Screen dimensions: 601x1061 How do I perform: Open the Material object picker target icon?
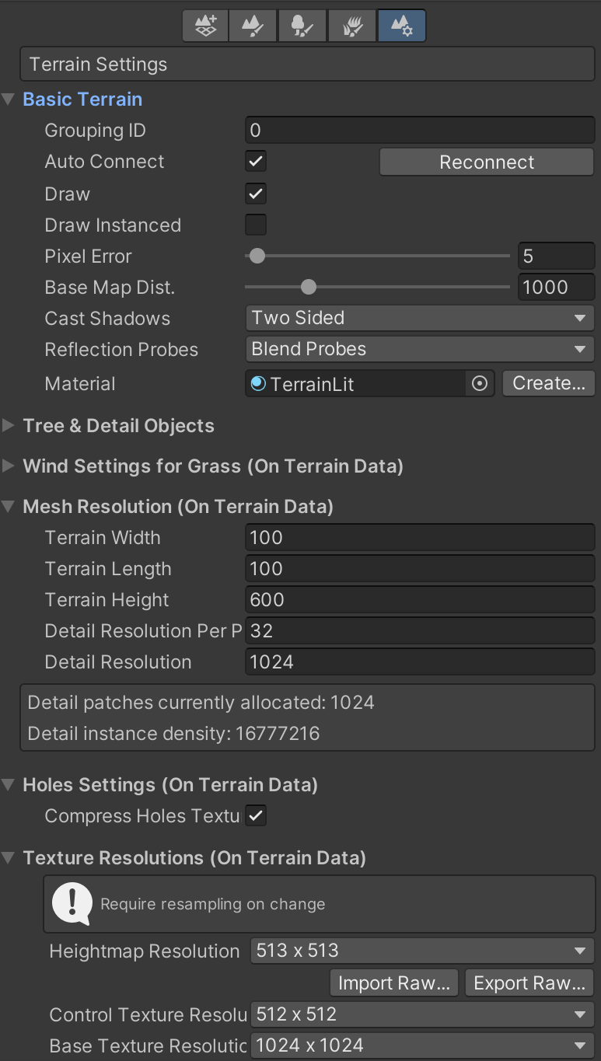click(480, 383)
